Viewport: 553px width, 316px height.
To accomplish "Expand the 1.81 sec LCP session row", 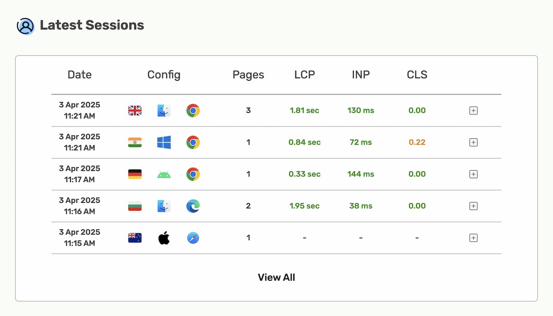I will 473,111.
